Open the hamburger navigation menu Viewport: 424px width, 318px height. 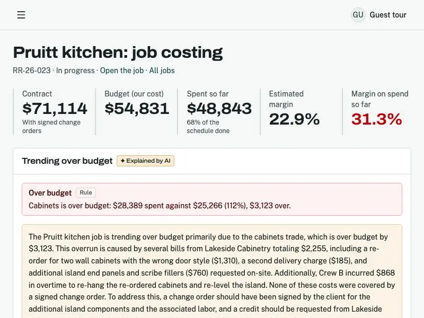coord(21,15)
